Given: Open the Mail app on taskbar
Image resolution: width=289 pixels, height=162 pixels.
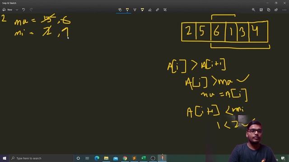Looking at the screenshot, I should coord(116,158).
